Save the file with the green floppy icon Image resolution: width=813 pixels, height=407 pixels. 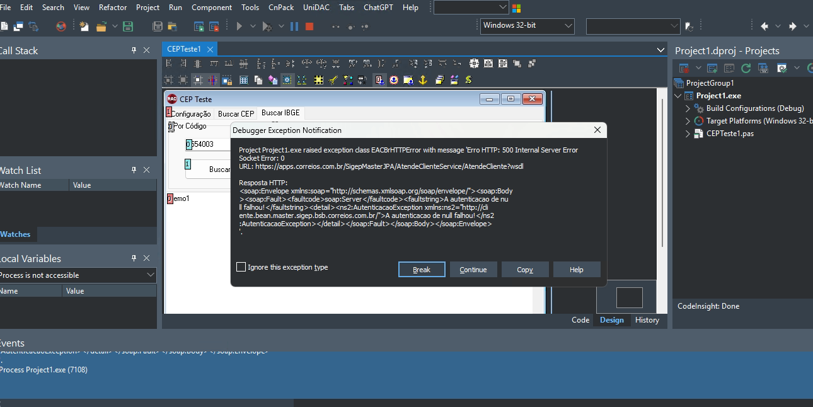click(128, 26)
